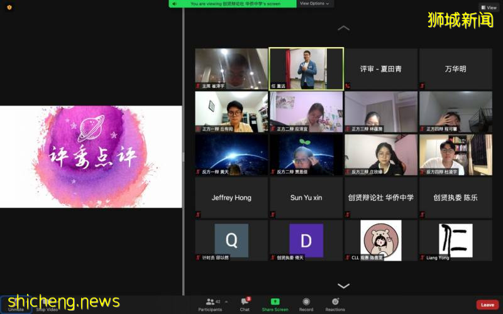Select the 主席 崔泽宇 video tile
The height and width of the screenshot is (314, 503).
(x=231, y=68)
